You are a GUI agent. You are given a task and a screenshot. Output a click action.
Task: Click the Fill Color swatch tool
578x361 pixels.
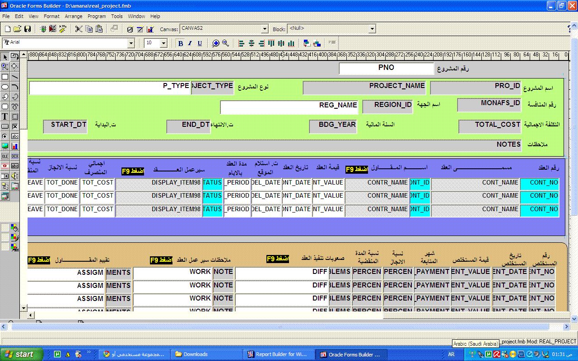click(x=15, y=228)
